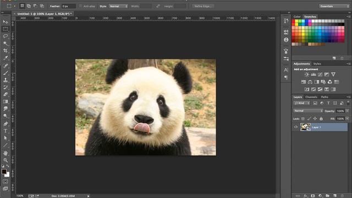Select the Clone Stamp tool
The image size is (352, 198).
(x=5, y=80)
